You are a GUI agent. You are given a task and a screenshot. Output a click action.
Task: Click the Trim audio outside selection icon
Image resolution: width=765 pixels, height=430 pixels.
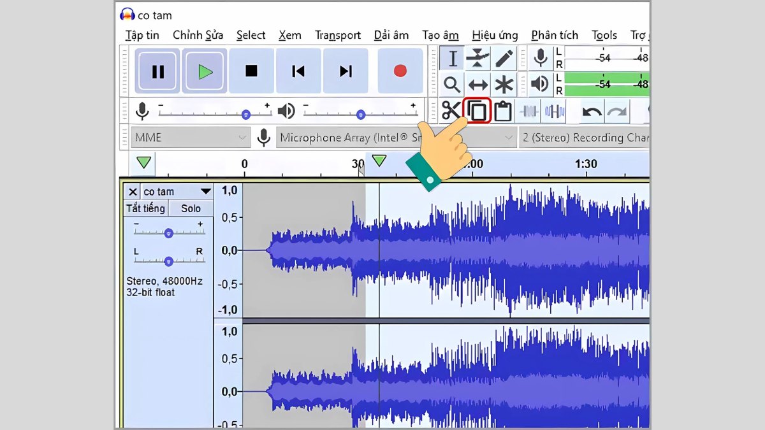point(529,111)
